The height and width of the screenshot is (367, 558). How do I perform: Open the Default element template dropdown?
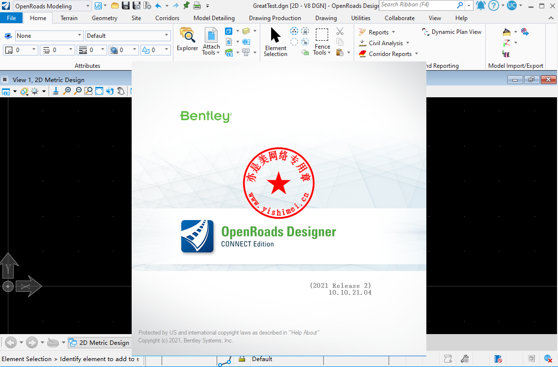click(128, 35)
